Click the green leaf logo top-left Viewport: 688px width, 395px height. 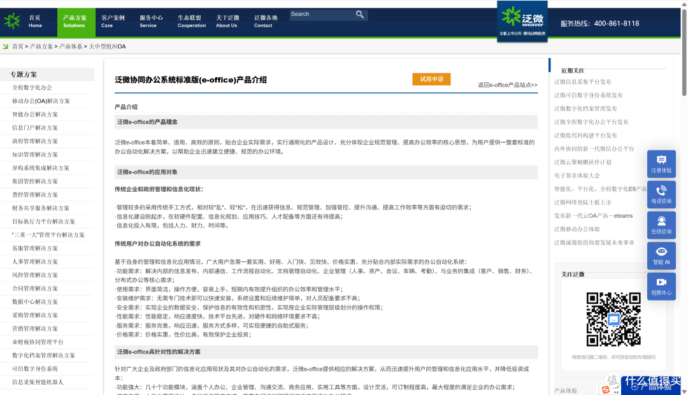(x=12, y=20)
